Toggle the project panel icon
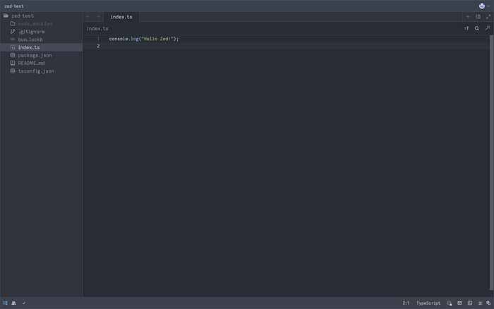494x309 pixels. [x=6, y=303]
